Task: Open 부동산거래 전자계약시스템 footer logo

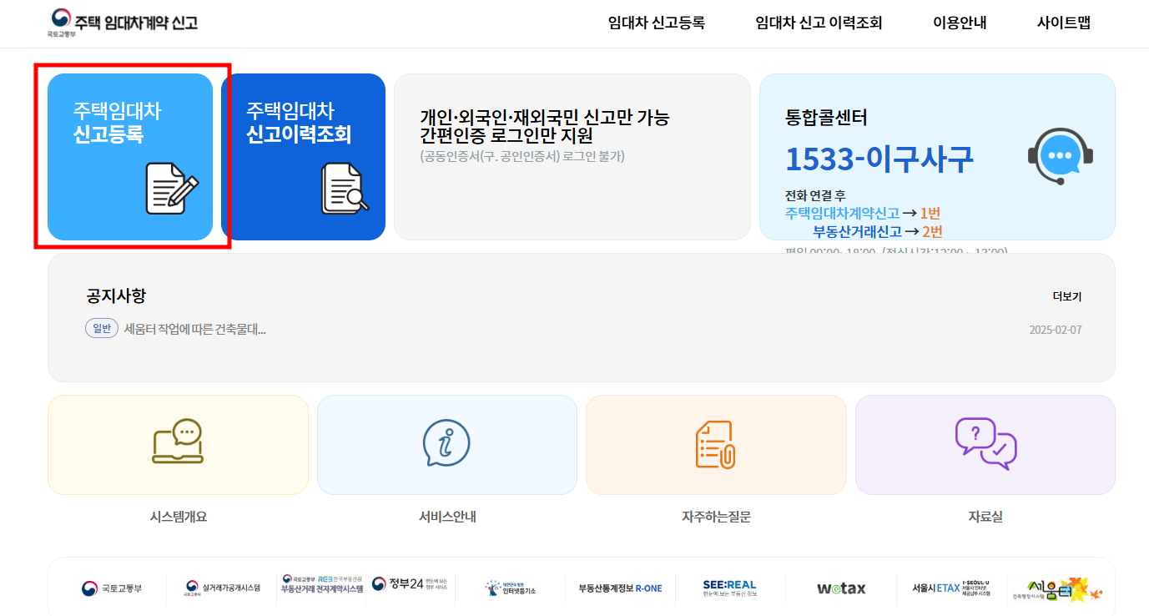Action: pyautogui.click(x=323, y=584)
